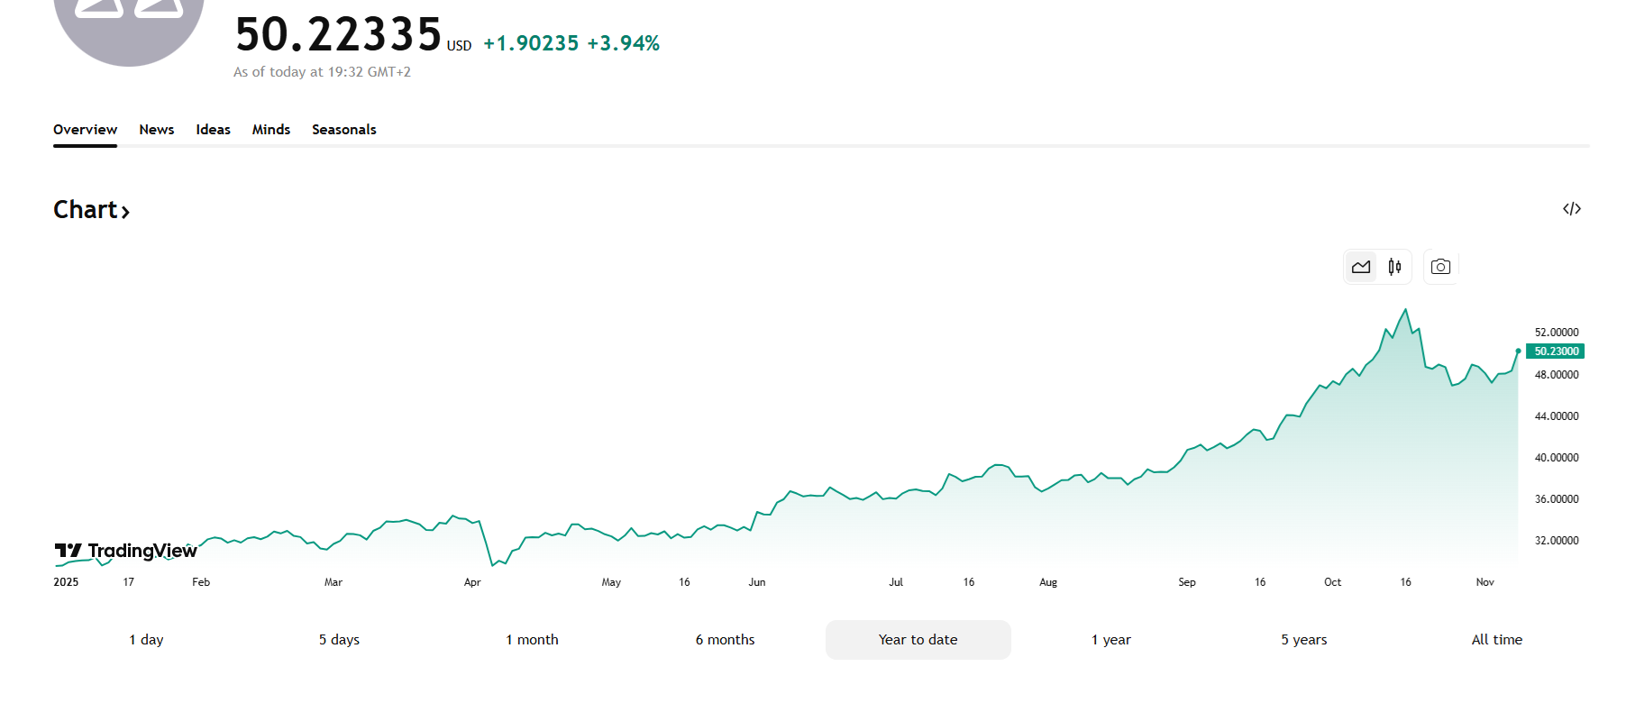This screenshot has height=703, width=1635.
Task: Switch to the Ideas tab
Action: click(214, 130)
